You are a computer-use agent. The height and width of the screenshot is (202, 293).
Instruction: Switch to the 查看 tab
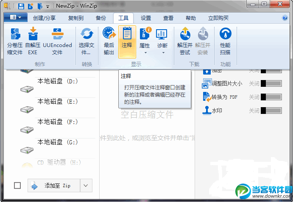click(x=168, y=18)
